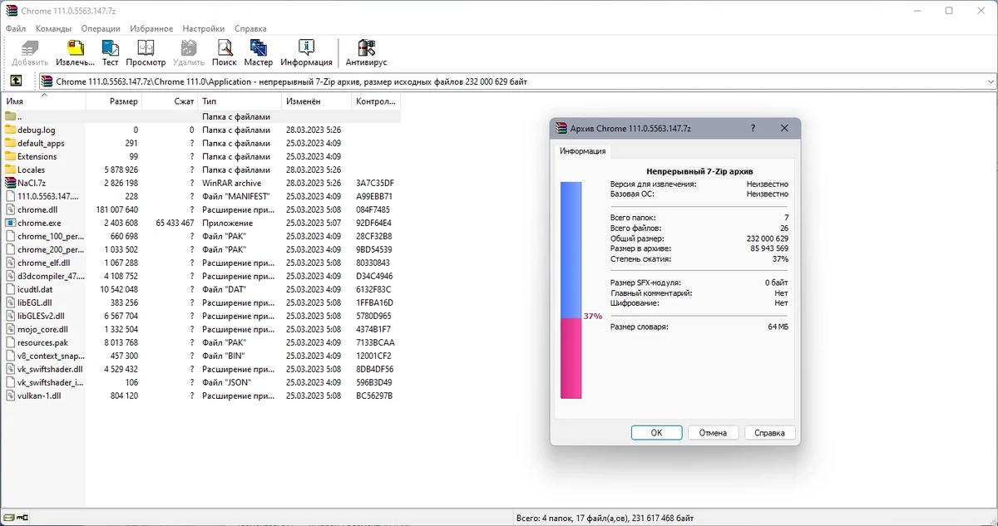Image resolution: width=998 pixels, height=526 pixels.
Task: Select the icudtl.dat file icon
Action: 11,289
